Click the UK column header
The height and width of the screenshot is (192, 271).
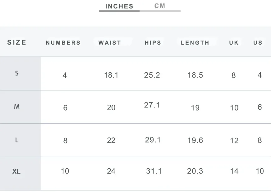[234, 43]
